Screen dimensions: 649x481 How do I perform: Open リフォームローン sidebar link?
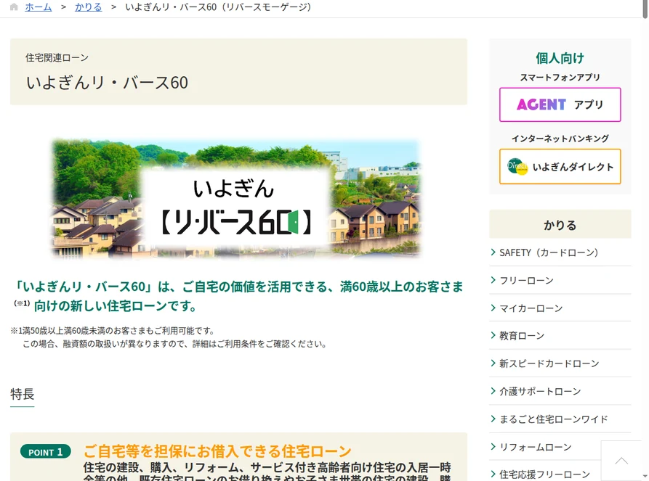[x=536, y=447]
